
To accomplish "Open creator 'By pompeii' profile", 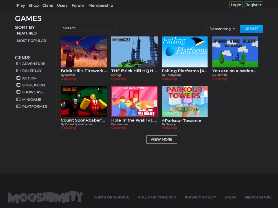I will pyautogui.click(x=119, y=124).
